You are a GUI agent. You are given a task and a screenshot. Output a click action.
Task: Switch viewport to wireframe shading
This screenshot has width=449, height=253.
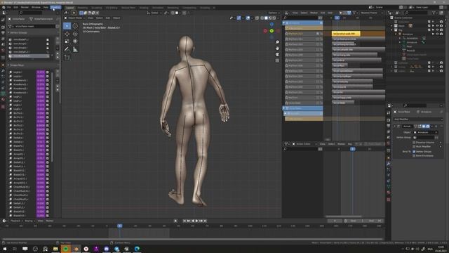point(262,18)
